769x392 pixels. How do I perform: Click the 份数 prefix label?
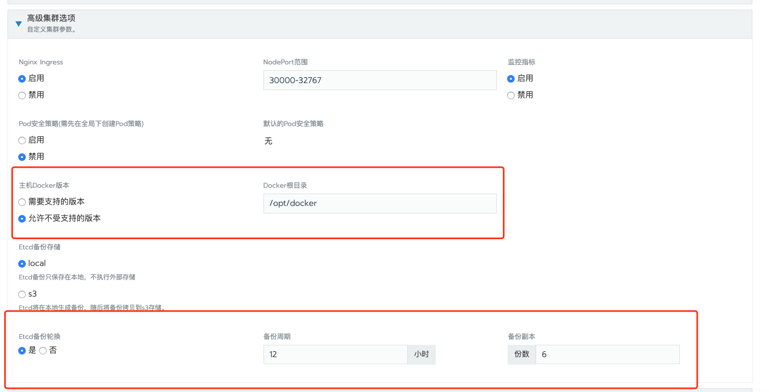pyautogui.click(x=522, y=354)
